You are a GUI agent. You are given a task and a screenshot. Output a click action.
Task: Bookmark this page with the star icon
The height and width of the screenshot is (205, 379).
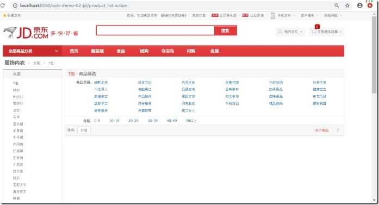pyautogui.click(x=347, y=5)
